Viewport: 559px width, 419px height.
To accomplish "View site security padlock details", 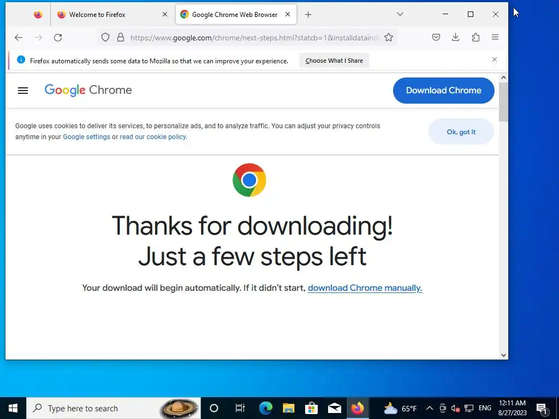I will tap(121, 38).
